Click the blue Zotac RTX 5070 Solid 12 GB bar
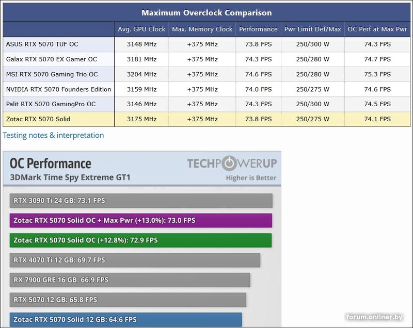 125,320
